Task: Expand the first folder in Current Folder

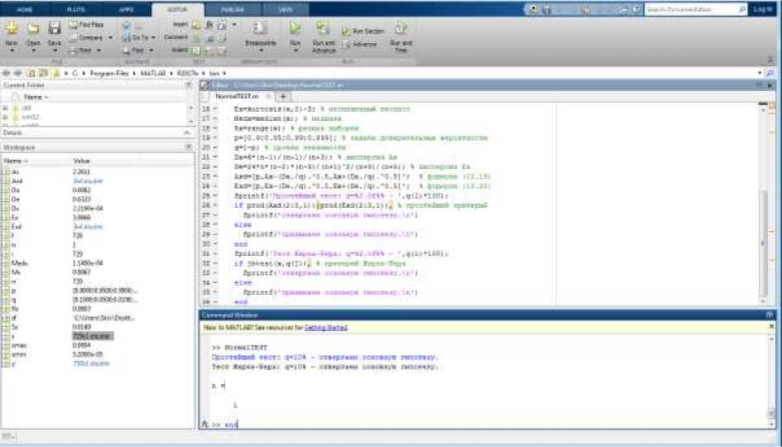Action: tap(6, 108)
